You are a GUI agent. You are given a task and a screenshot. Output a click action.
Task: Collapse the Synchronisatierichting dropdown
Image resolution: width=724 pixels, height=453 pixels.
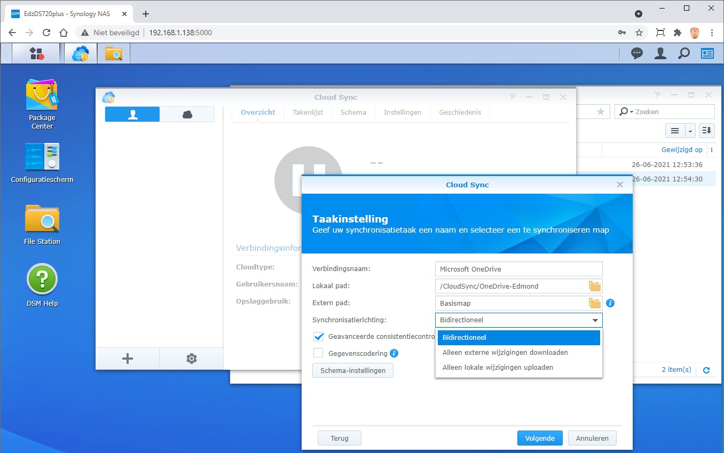click(595, 320)
